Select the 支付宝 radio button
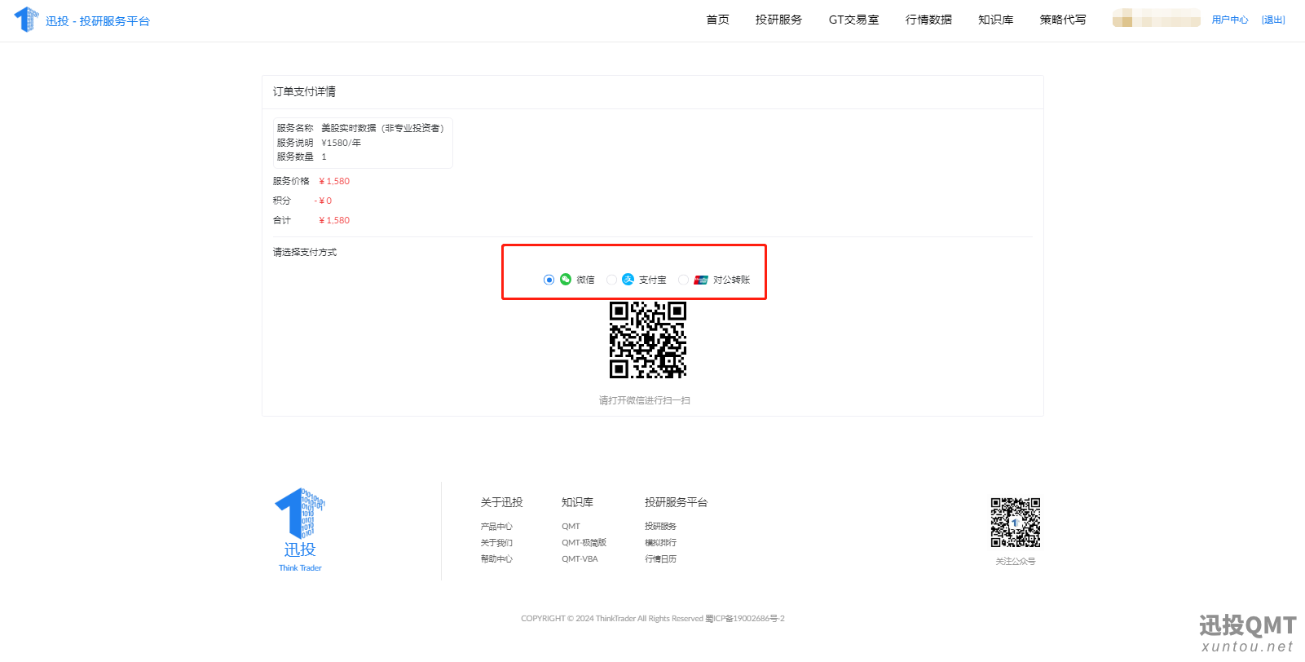The width and height of the screenshot is (1305, 662). point(611,280)
